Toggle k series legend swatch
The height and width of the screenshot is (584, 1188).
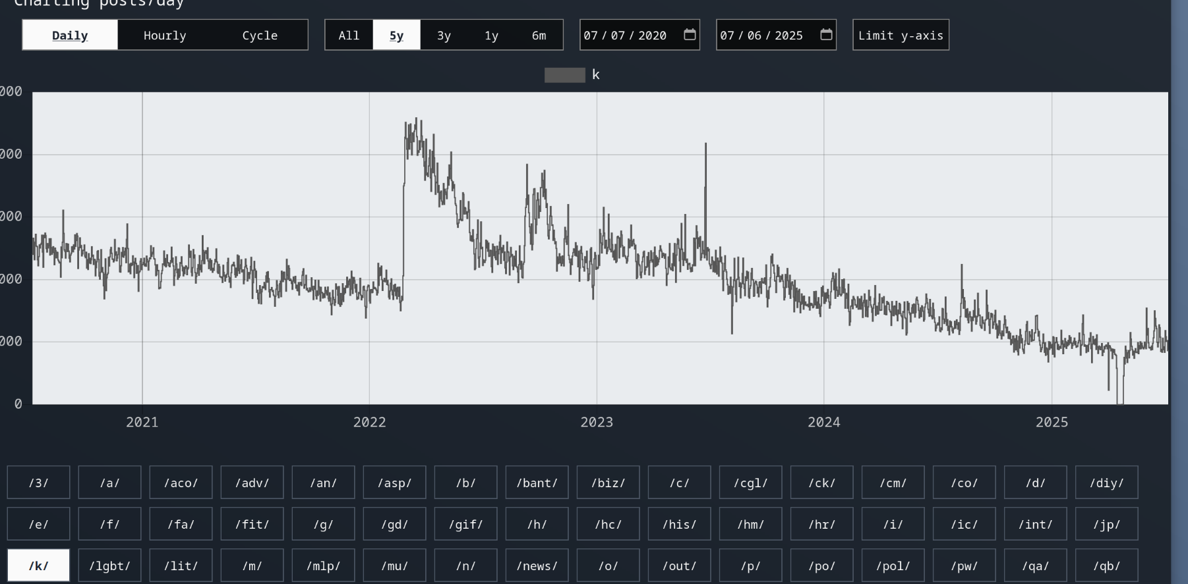click(565, 75)
